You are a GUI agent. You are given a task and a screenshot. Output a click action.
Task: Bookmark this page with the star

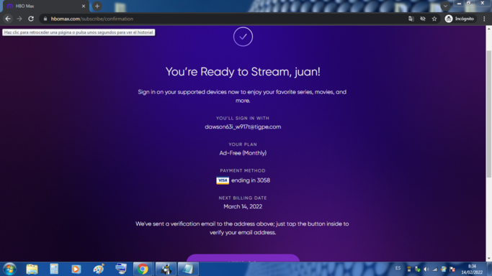434,19
